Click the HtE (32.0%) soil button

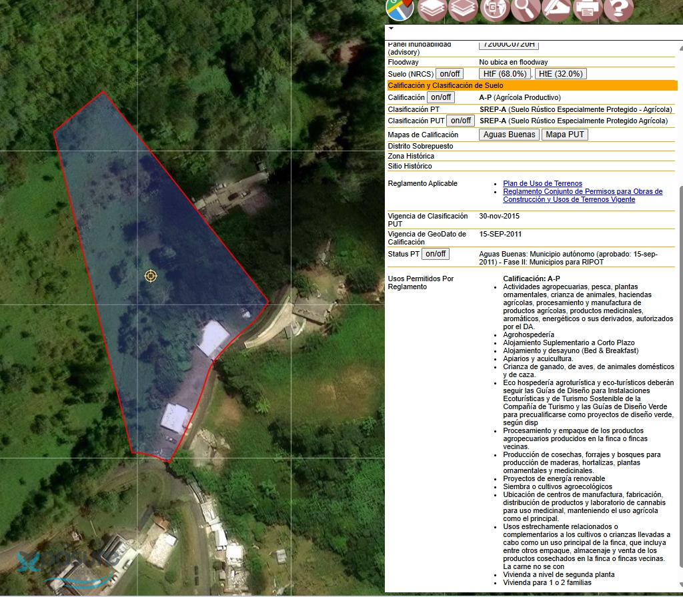click(x=560, y=74)
